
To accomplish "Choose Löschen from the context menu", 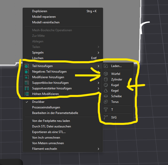I will click(63, 58).
